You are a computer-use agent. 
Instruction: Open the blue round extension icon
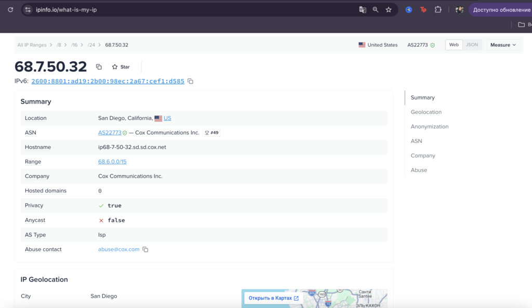(409, 10)
